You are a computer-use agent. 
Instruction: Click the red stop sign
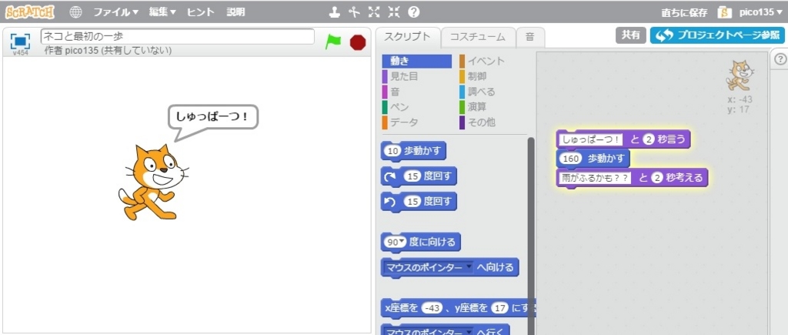(358, 42)
